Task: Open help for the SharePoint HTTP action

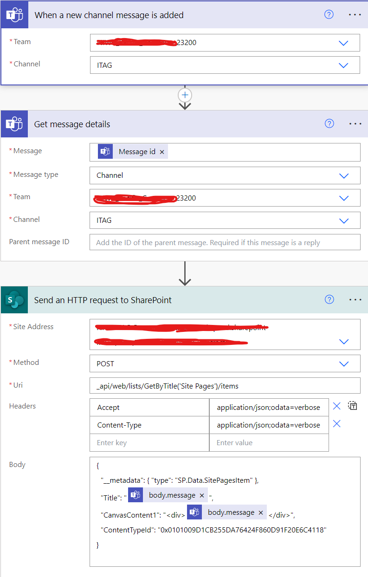Action: pyautogui.click(x=329, y=299)
